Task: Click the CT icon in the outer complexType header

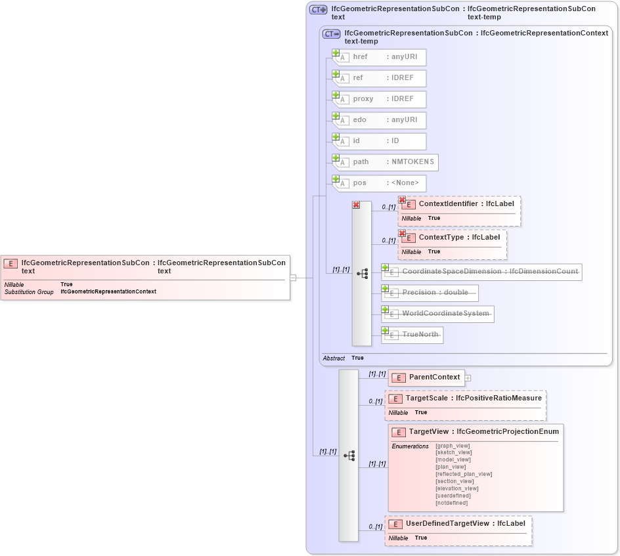Action: tap(317, 9)
